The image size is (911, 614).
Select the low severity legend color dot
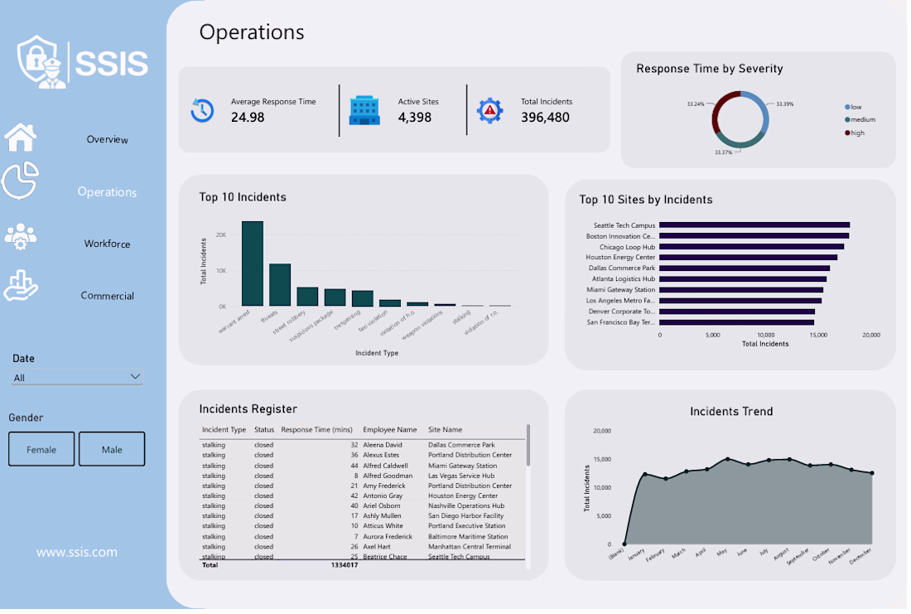[848, 107]
